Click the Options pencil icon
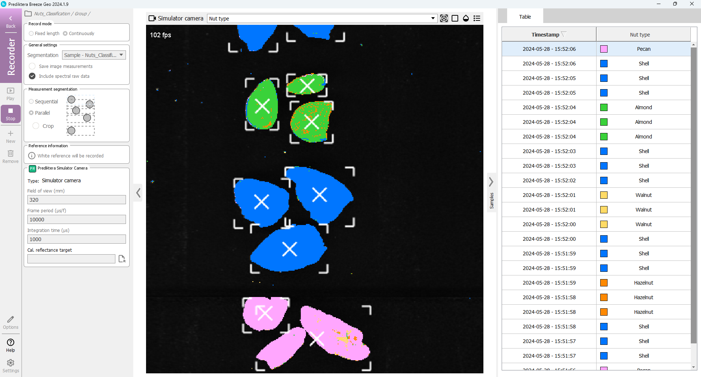The image size is (701, 377). pos(11,322)
